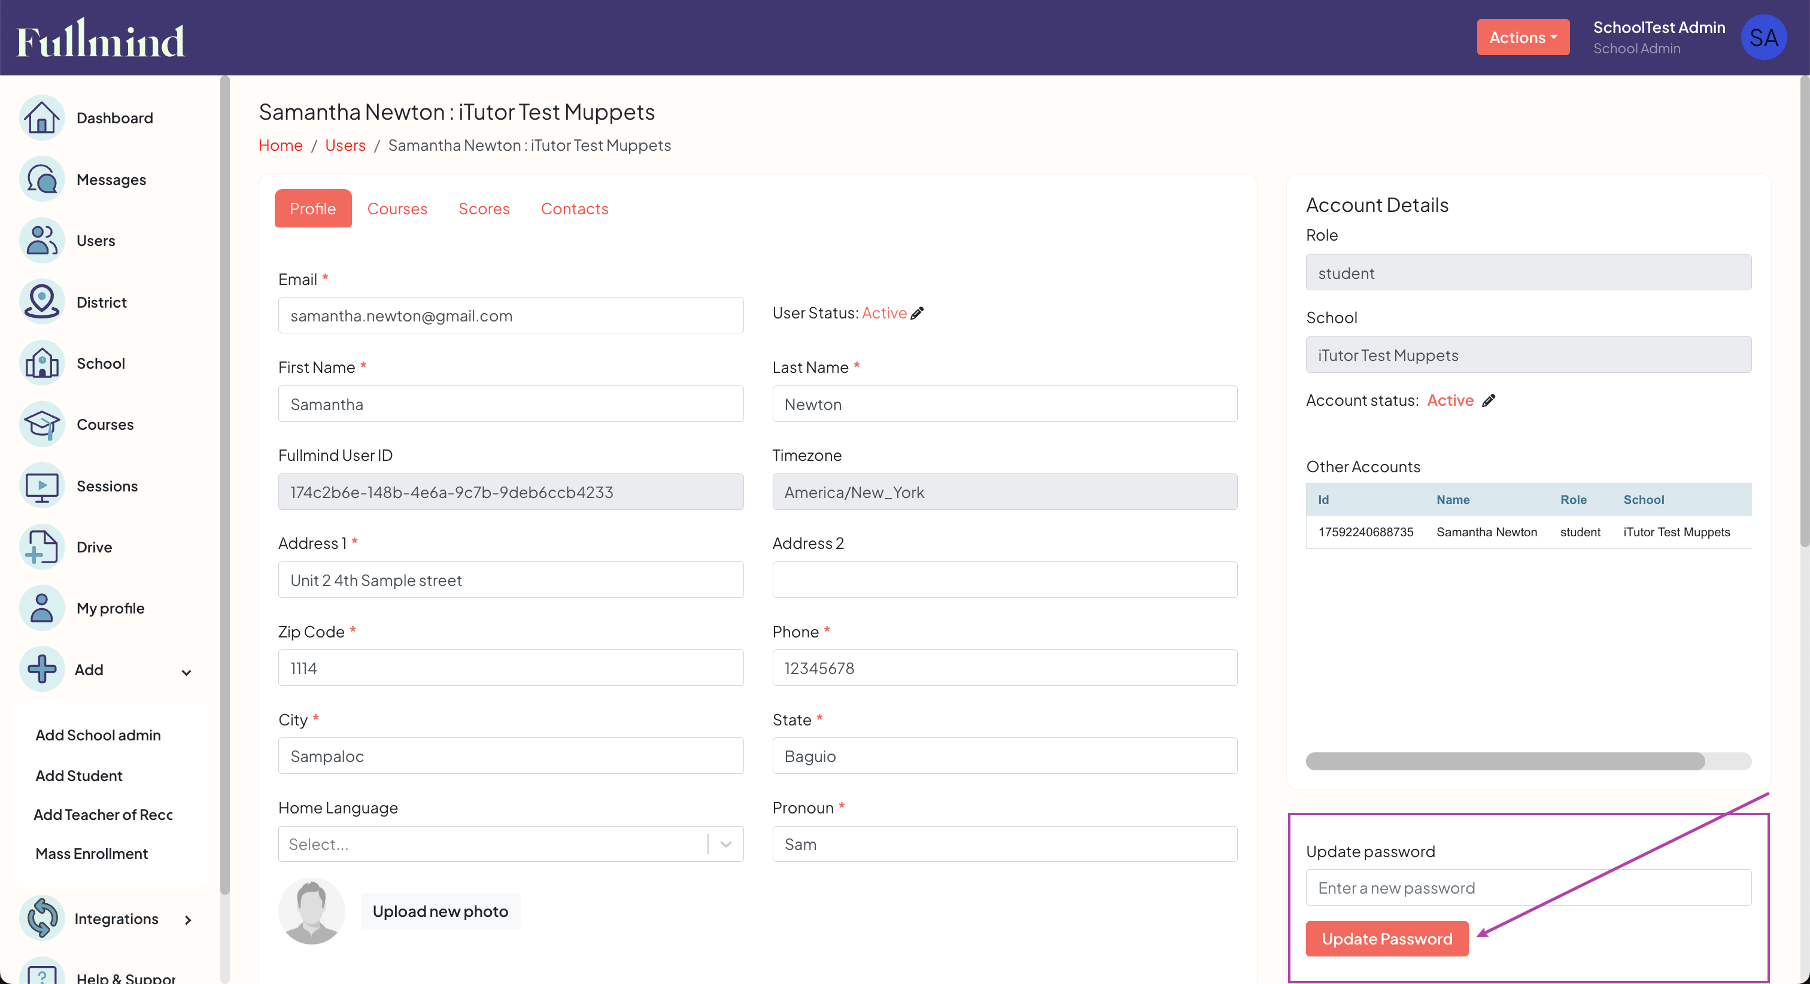The width and height of the screenshot is (1810, 984).
Task: Open the Actions dropdown
Action: tap(1523, 37)
